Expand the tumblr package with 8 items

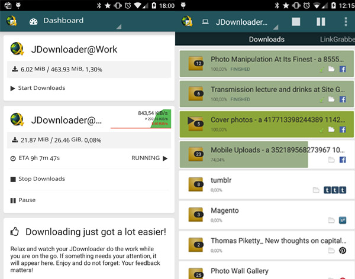[x=199, y=184]
